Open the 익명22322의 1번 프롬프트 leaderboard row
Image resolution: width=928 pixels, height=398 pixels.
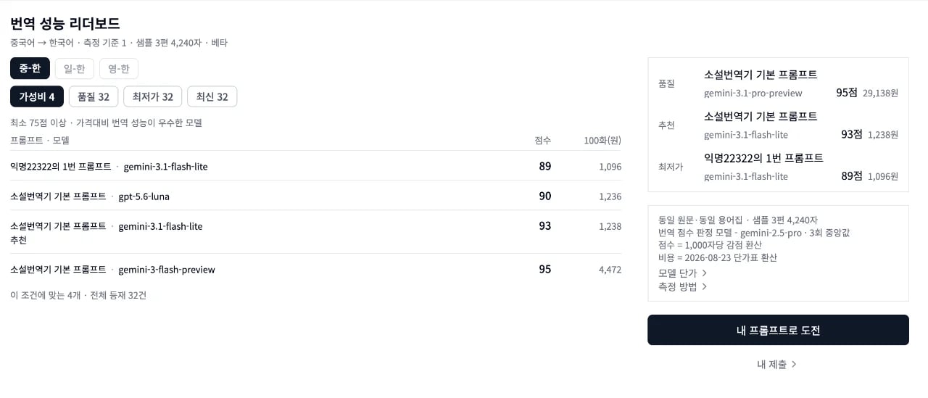tap(315, 166)
